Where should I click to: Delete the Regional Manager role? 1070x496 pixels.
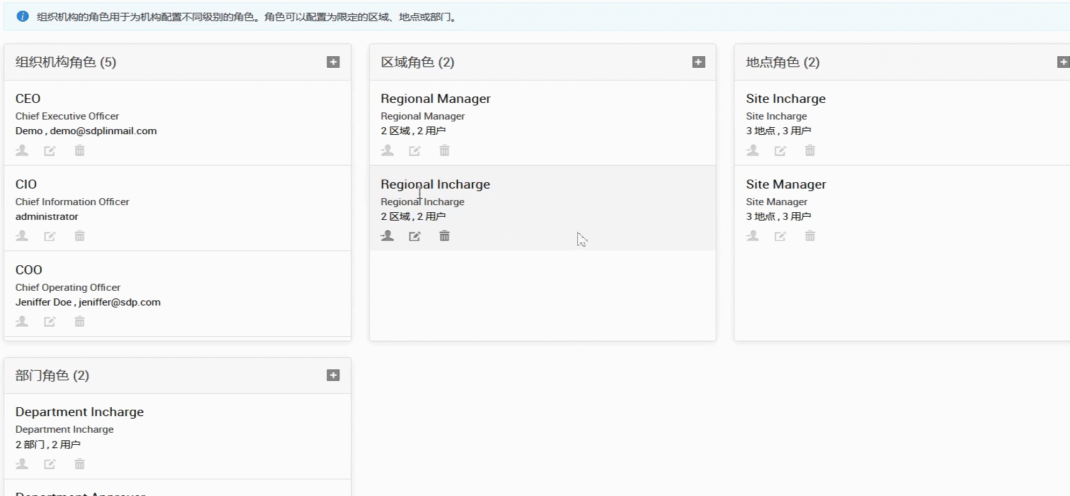click(x=444, y=151)
